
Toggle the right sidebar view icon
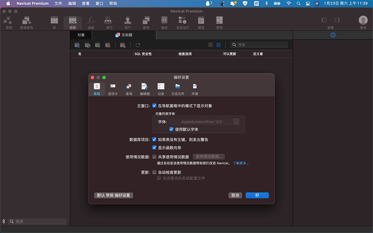click(337, 20)
